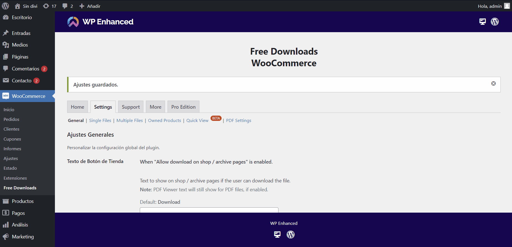The height and width of the screenshot is (247, 512).
Task: Open the PDF Settings section
Action: coord(239,121)
